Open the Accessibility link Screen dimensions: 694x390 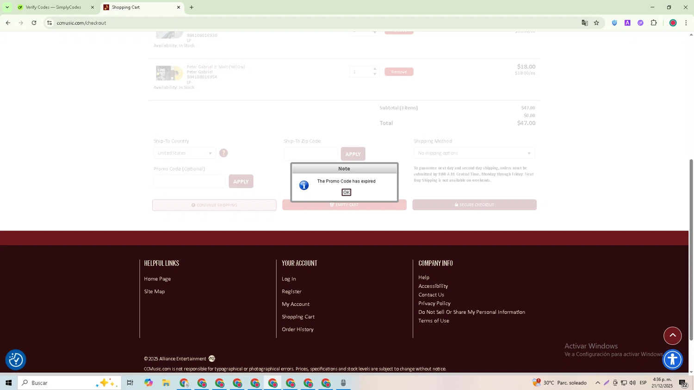tap(433, 286)
